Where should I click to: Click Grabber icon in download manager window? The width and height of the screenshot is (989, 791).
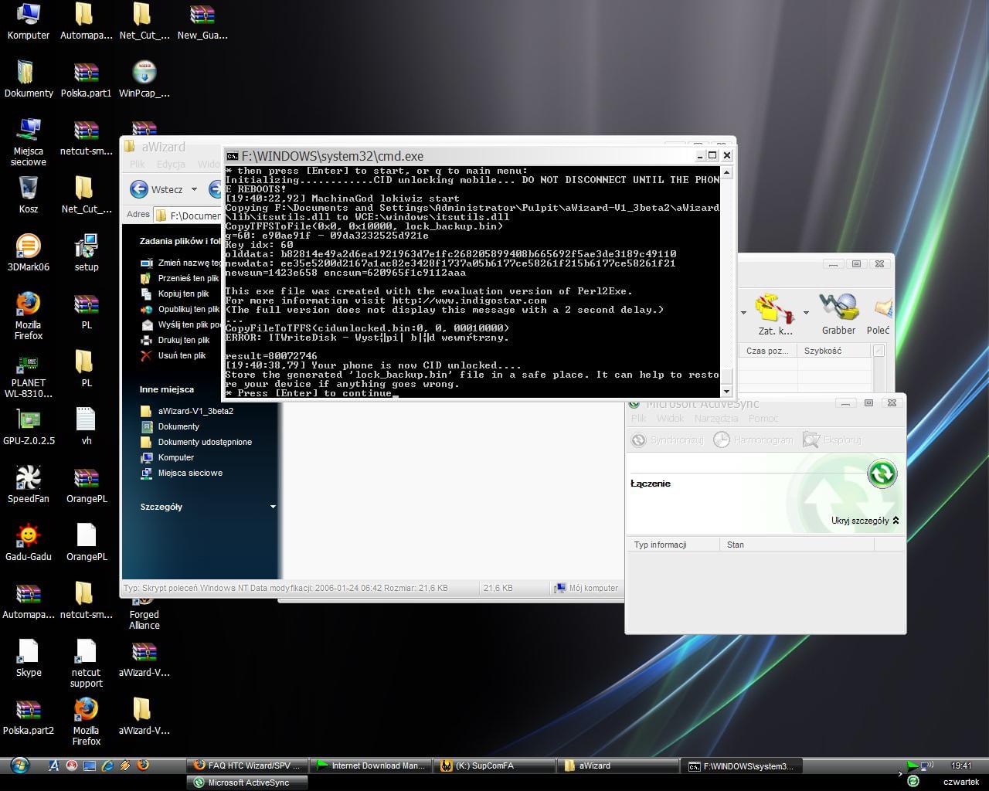pyautogui.click(x=838, y=314)
